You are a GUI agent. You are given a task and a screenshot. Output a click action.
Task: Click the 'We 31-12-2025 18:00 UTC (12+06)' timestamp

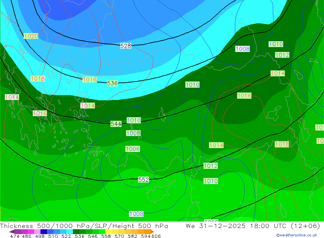(253, 226)
